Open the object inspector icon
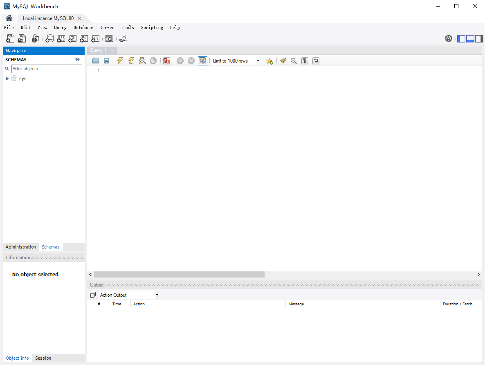Image resolution: width=485 pixels, height=365 pixels. pos(36,39)
